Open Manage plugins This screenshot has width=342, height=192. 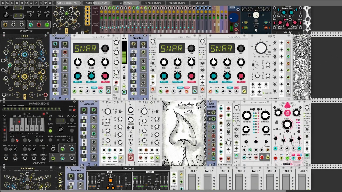(153, 3)
